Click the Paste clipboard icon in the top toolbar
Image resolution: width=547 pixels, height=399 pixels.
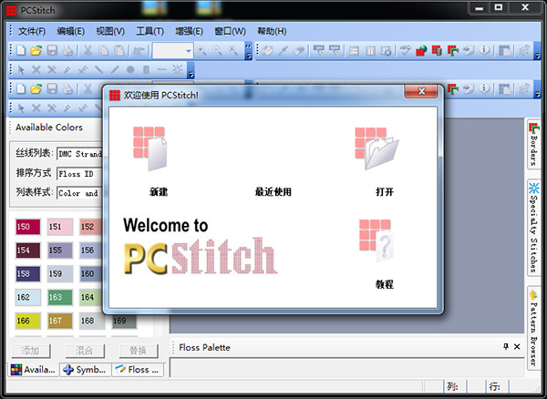click(119, 51)
